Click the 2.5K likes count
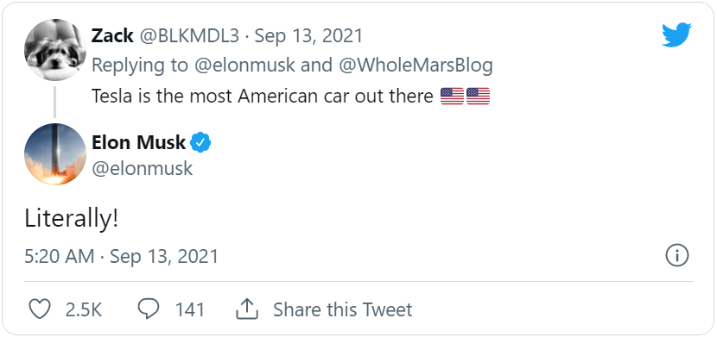This screenshot has height=337, width=717. click(84, 310)
